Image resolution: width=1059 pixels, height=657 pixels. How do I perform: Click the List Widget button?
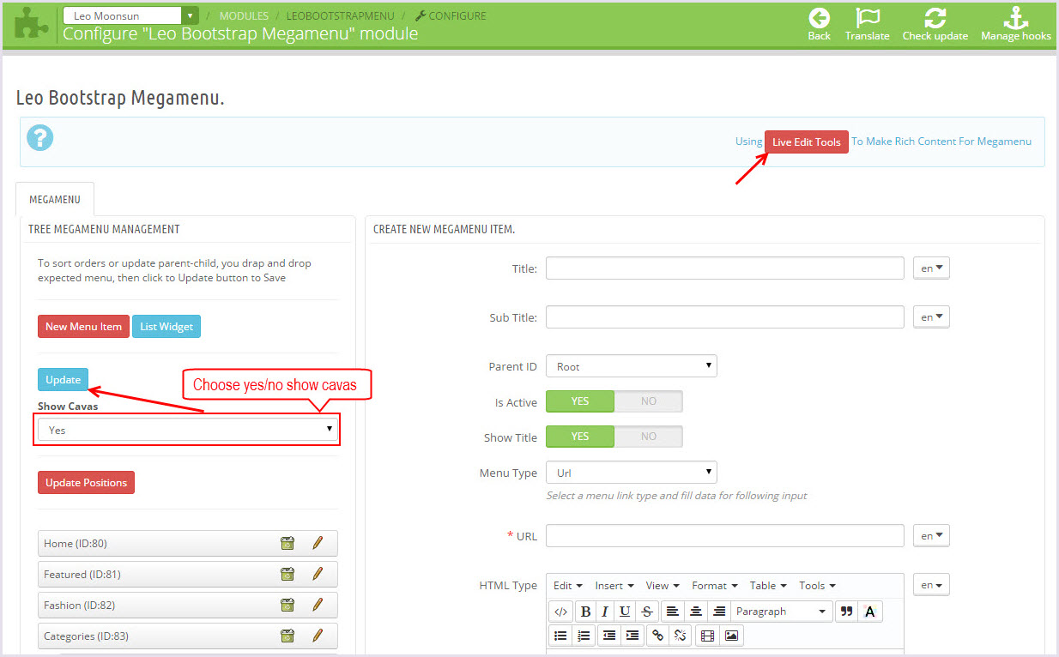[x=166, y=326]
